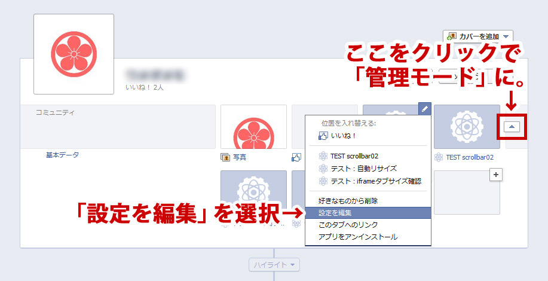Viewport: 548px width, 281px height.
Task: Click the pencil edit icon on the app tile
Action: coord(425,109)
